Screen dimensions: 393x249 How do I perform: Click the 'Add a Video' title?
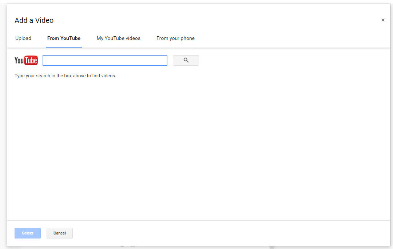pyautogui.click(x=34, y=20)
